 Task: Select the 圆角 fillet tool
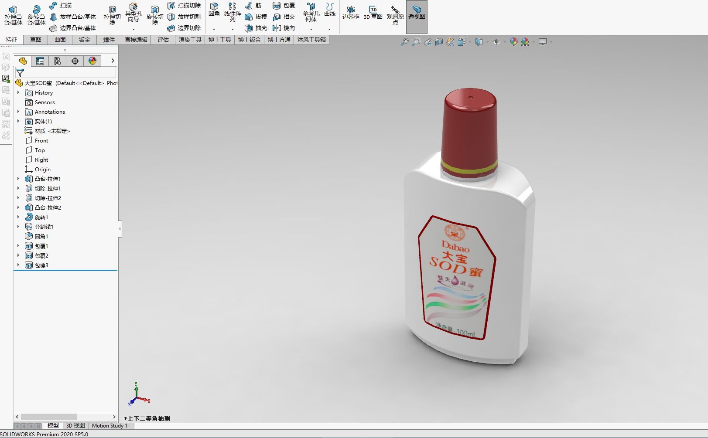click(214, 10)
